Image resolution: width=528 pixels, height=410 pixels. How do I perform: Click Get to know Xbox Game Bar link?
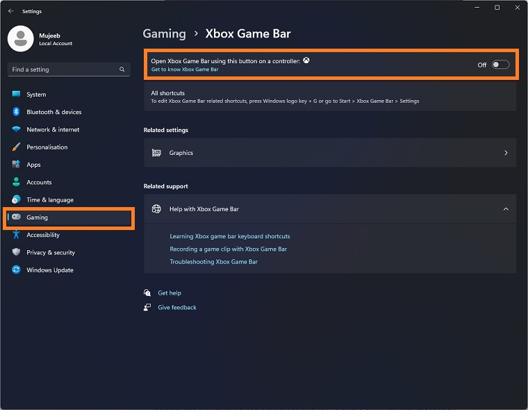point(185,69)
